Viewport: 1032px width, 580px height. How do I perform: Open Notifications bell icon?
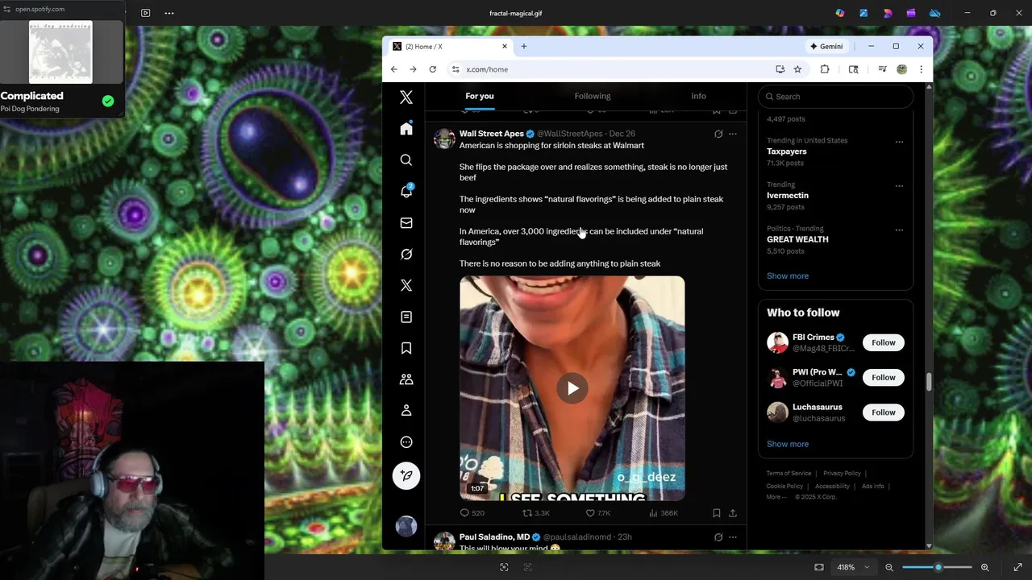(406, 192)
